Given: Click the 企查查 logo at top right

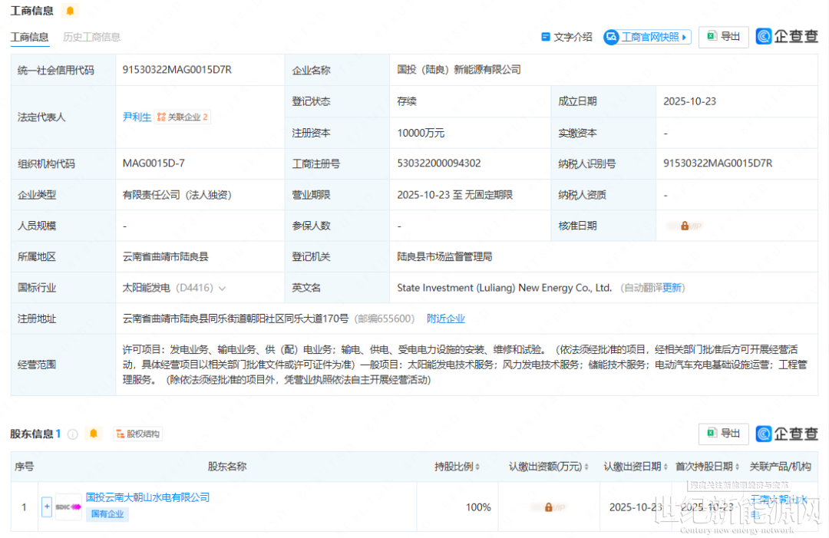Looking at the screenshot, I should pyautogui.click(x=787, y=37).
